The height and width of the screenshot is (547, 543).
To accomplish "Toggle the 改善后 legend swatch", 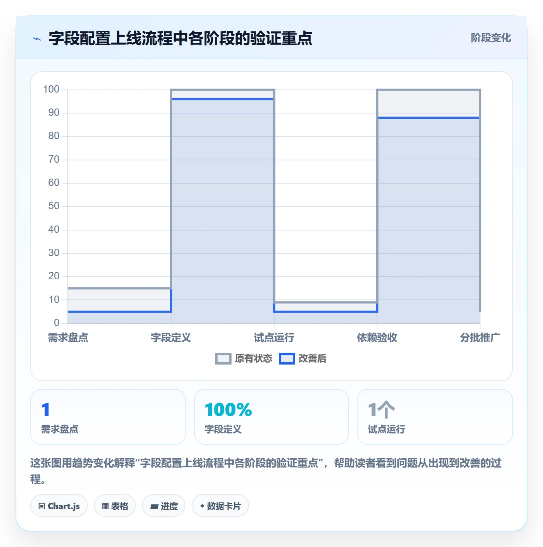I will 287,359.
